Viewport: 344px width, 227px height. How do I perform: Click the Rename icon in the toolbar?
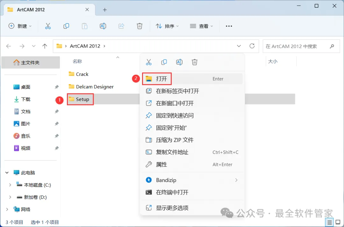pyautogui.click(x=103, y=26)
